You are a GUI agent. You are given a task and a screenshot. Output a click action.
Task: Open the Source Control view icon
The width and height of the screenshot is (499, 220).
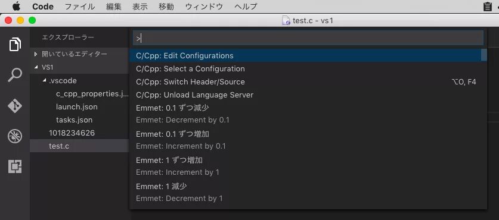click(x=15, y=106)
